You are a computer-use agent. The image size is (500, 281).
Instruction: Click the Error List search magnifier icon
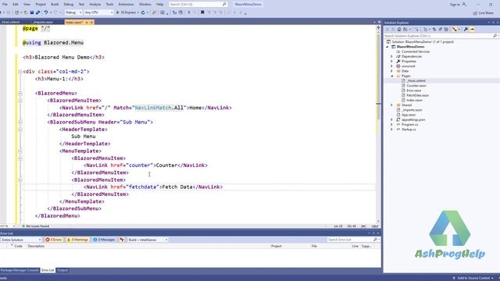375,240
